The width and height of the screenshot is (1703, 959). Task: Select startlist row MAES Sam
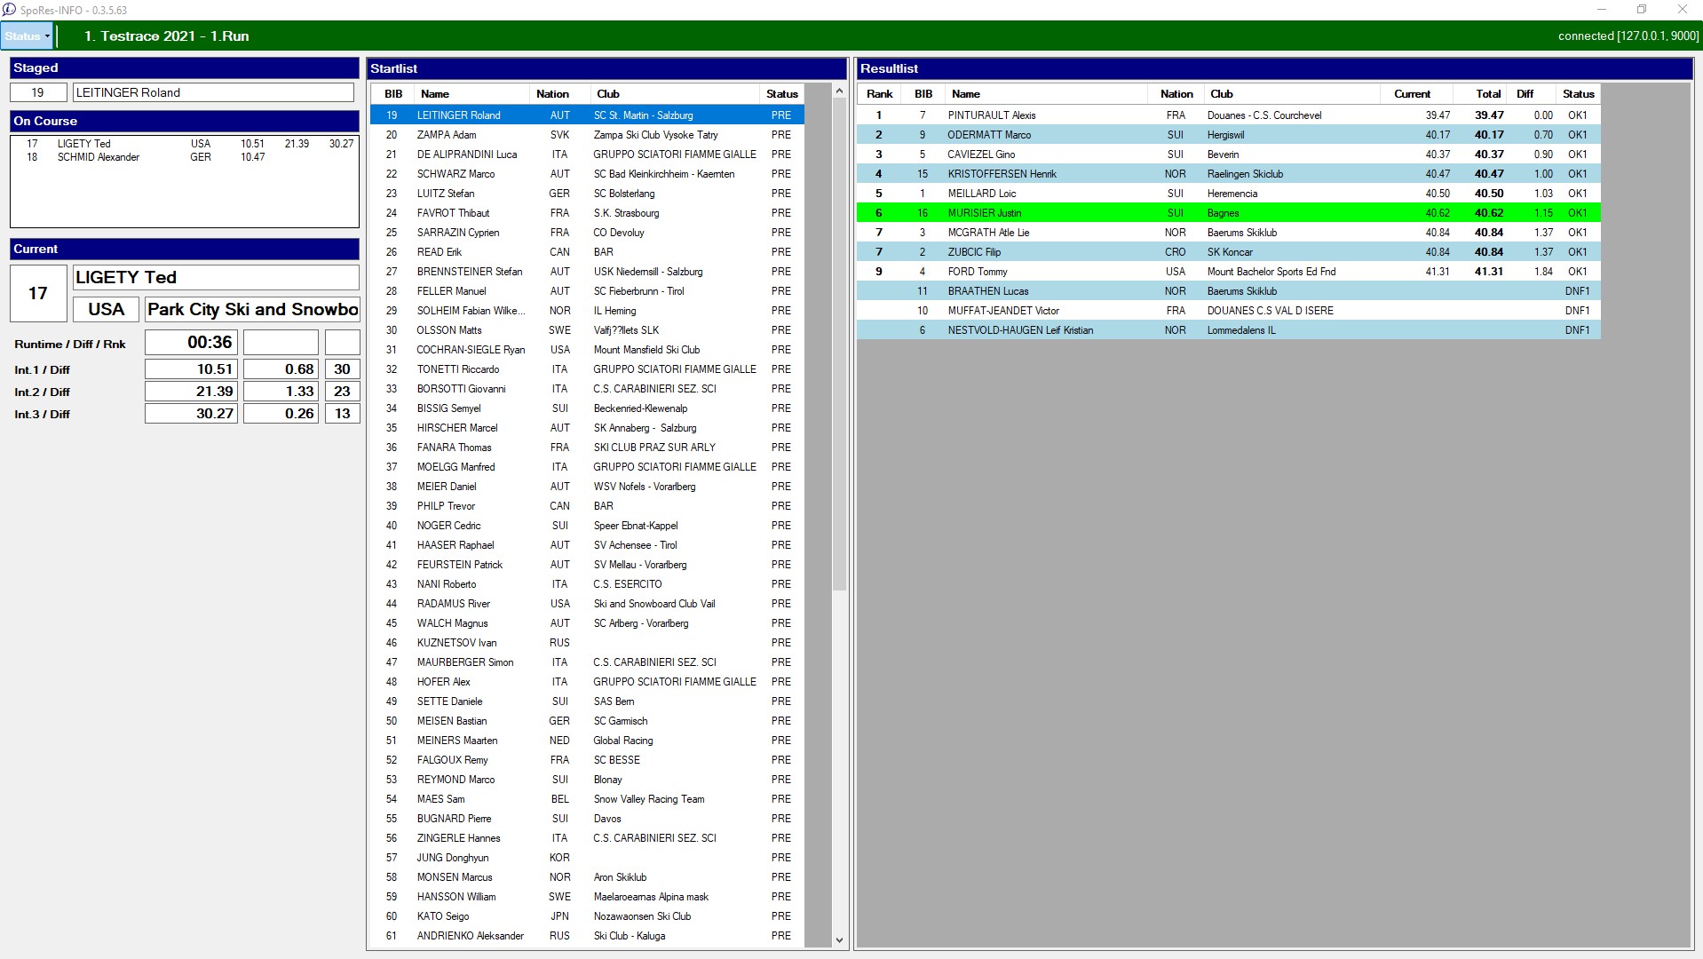pos(587,799)
